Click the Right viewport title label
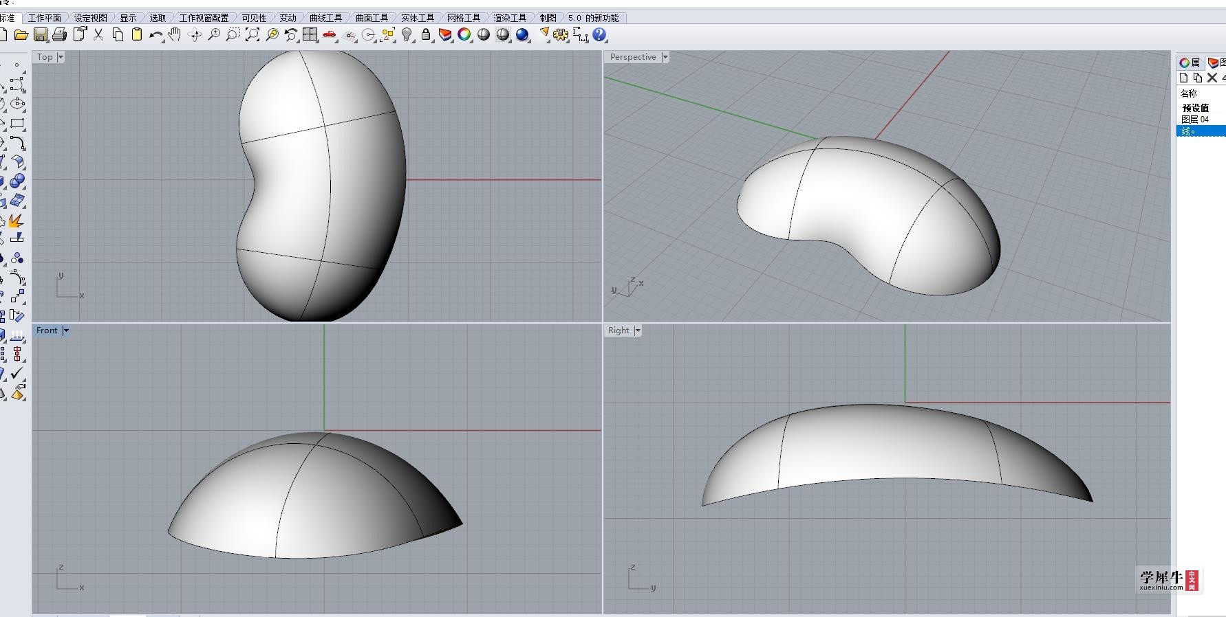Screen dimensions: 1226x617 point(619,330)
